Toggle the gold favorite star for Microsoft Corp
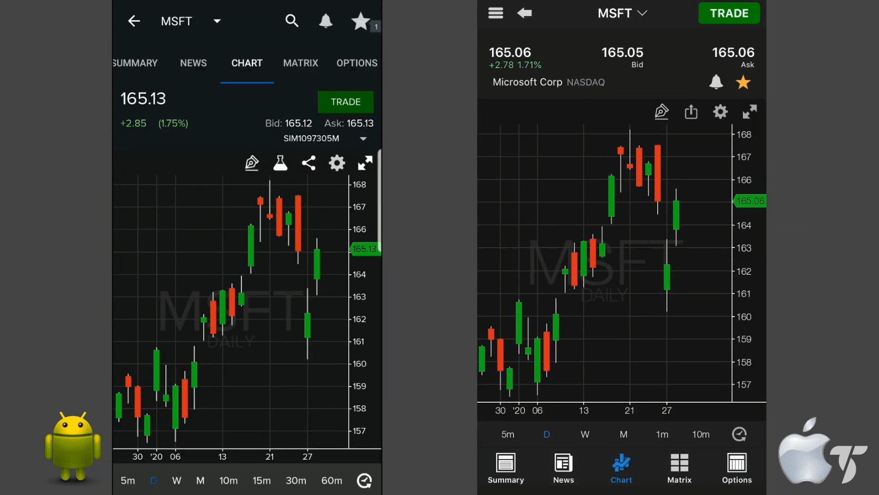The width and height of the screenshot is (879, 495). coord(743,82)
